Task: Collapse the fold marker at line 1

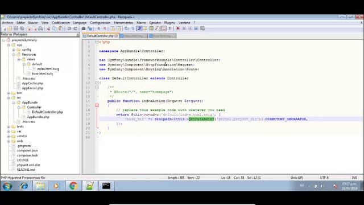Action: point(97,42)
